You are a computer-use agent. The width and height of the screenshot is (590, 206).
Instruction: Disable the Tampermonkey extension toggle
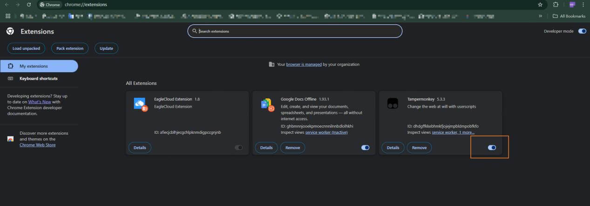(492, 148)
